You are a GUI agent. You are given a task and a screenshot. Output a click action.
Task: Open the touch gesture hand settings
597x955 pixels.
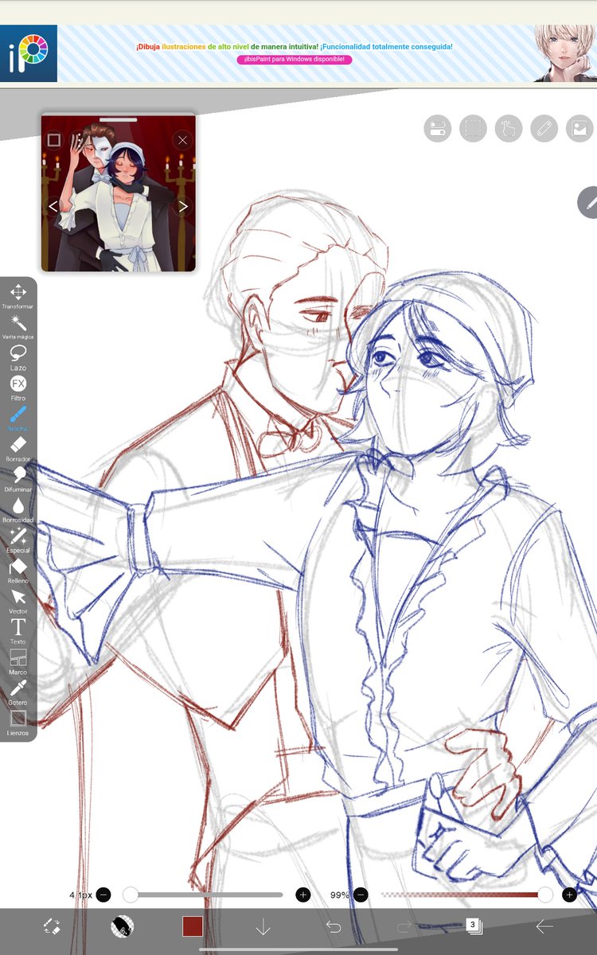click(509, 129)
